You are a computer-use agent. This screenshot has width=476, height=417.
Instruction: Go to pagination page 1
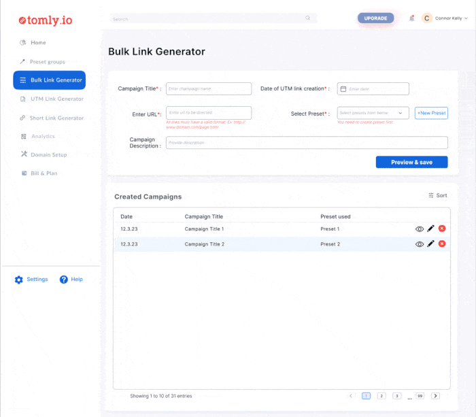tap(366, 396)
